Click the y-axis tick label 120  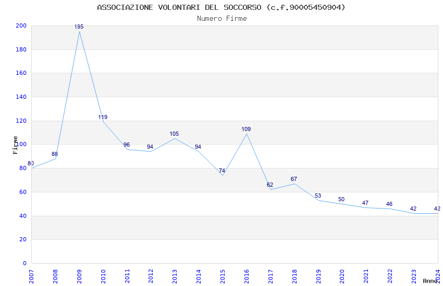[x=21, y=121]
